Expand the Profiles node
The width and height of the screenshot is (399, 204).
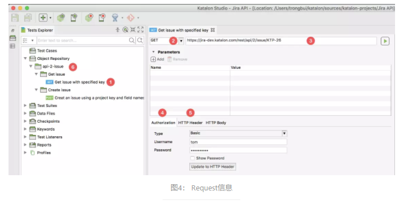pos(25,153)
